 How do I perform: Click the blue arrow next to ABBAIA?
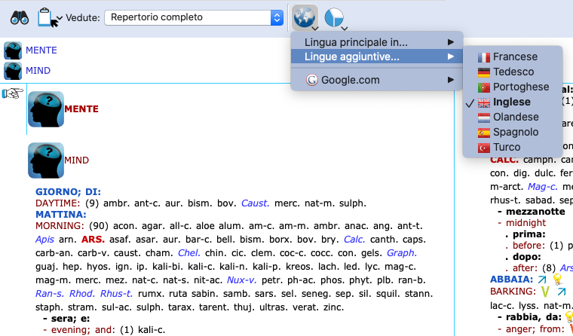click(541, 279)
